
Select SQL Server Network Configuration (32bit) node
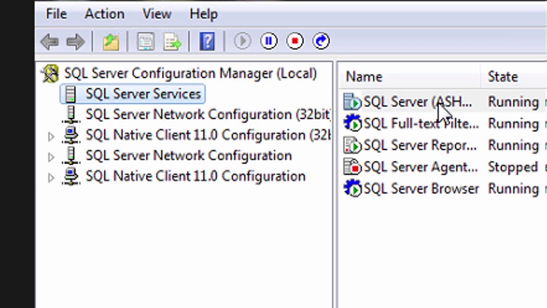coord(208,115)
